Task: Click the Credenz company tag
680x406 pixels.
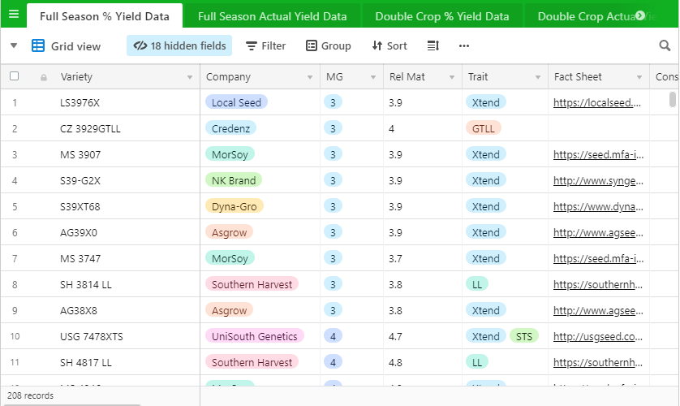Action: pos(230,128)
